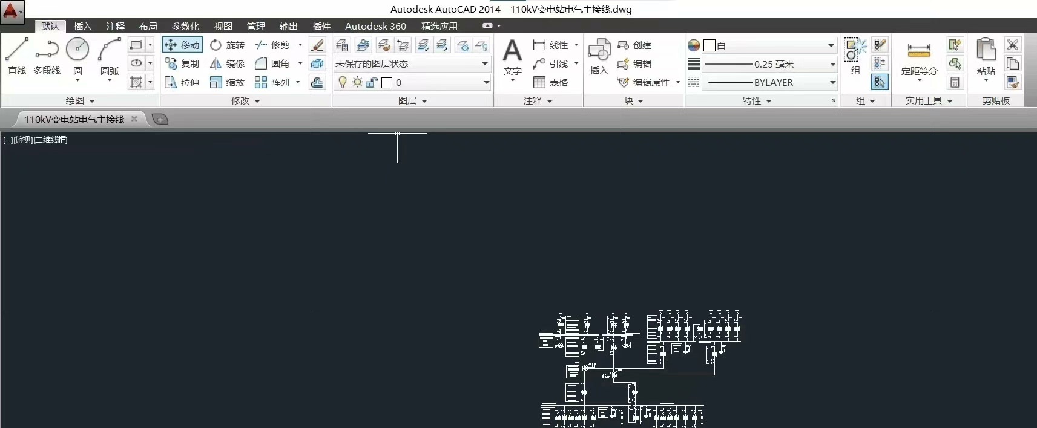The height and width of the screenshot is (428, 1037).
Task: Click the offset tool icon in the modify panel
Action: click(317, 82)
